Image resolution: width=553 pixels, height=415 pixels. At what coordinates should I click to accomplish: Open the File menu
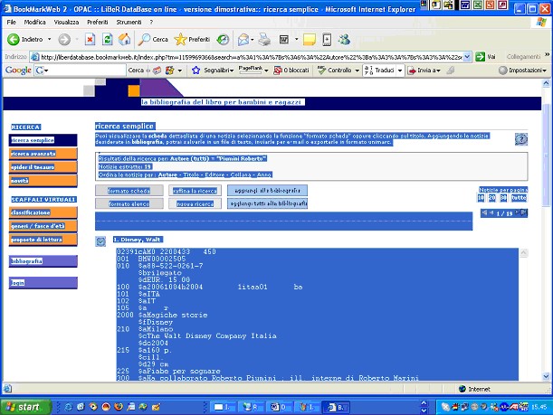[11, 23]
